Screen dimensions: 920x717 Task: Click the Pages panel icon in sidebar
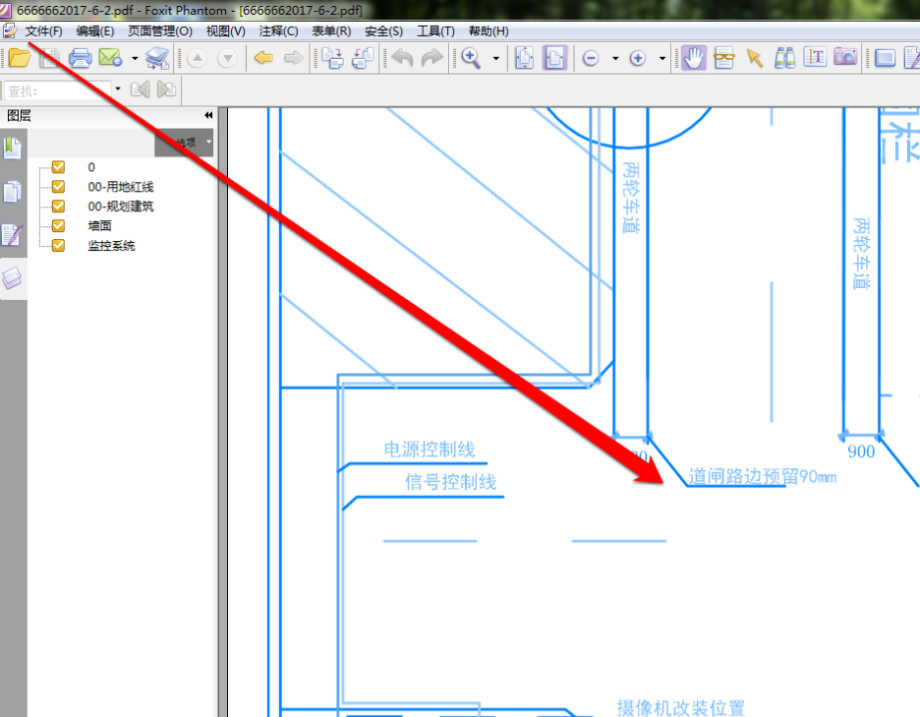pos(12,192)
